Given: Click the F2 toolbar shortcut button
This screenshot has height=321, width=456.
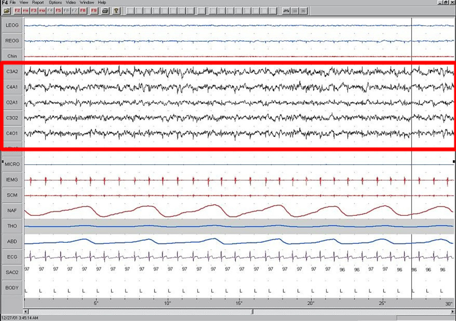Looking at the screenshot, I should (17, 11).
